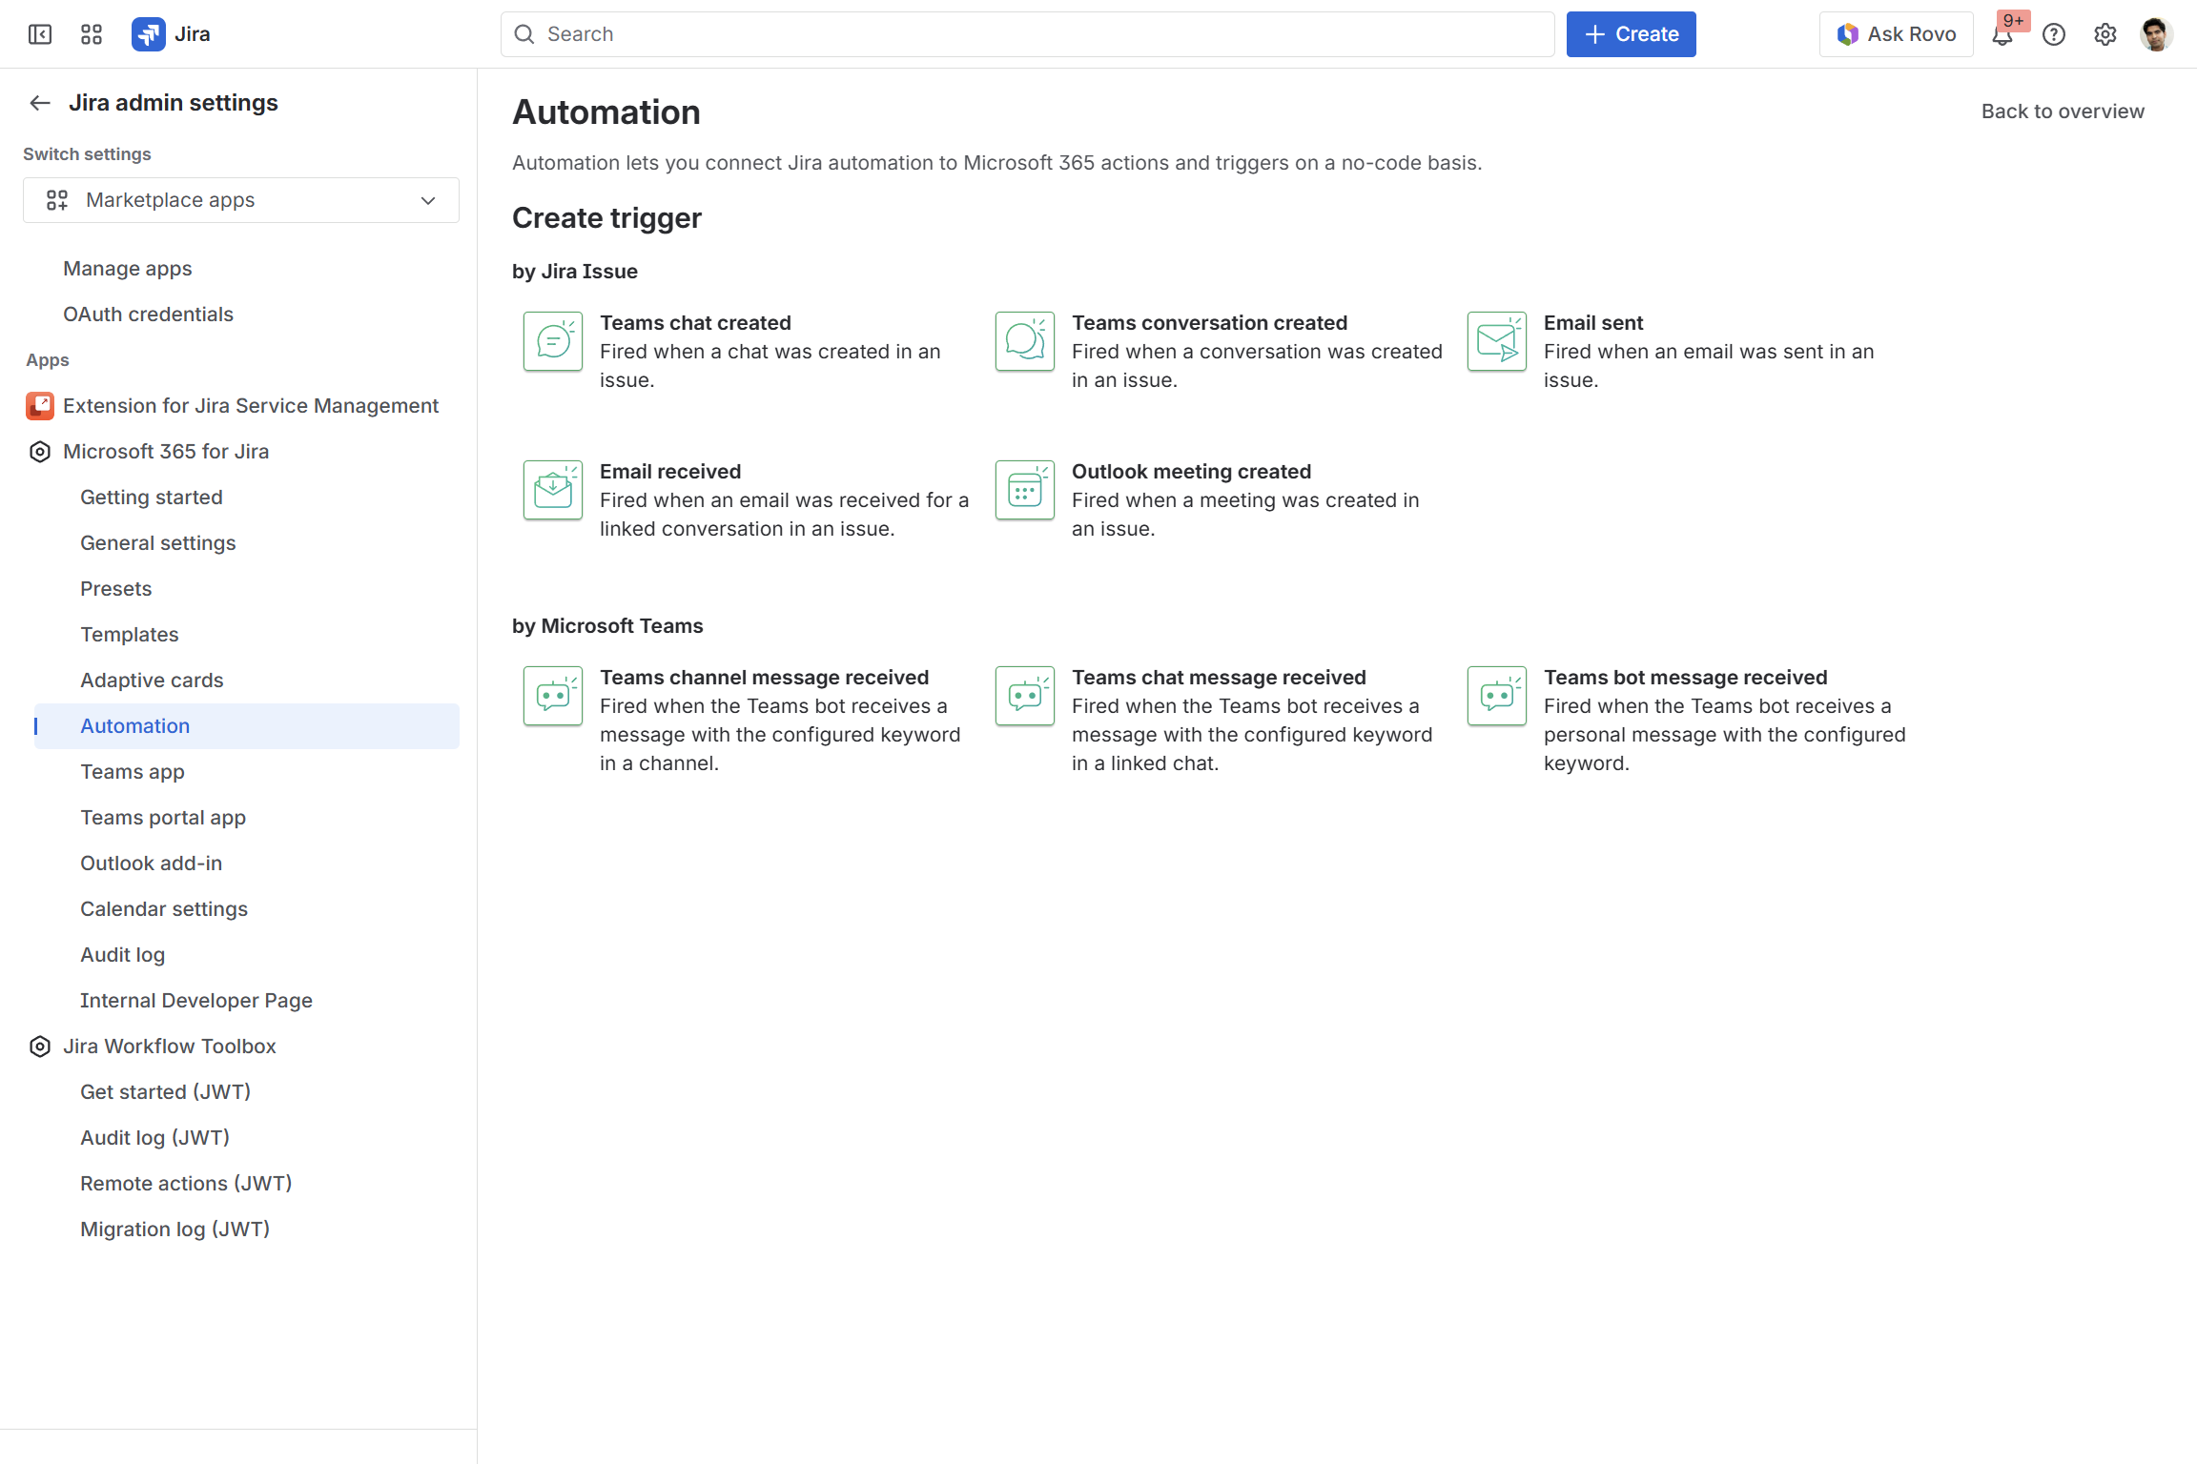
Task: Select Outlook meeting created trigger title
Action: point(1192,472)
